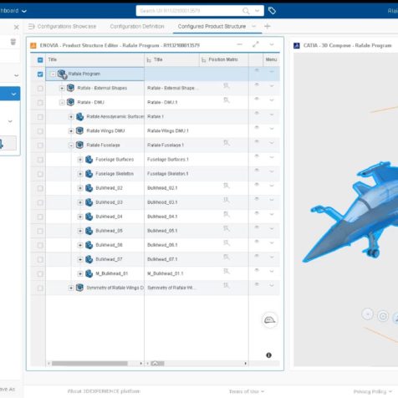The width and height of the screenshot is (398, 398).
Task: Check the Rafale Fuselage row checkbox
Action: pyautogui.click(x=40, y=145)
